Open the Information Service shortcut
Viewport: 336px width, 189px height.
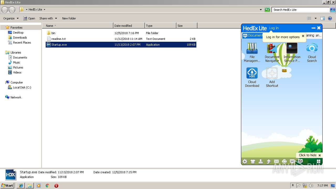point(292,52)
